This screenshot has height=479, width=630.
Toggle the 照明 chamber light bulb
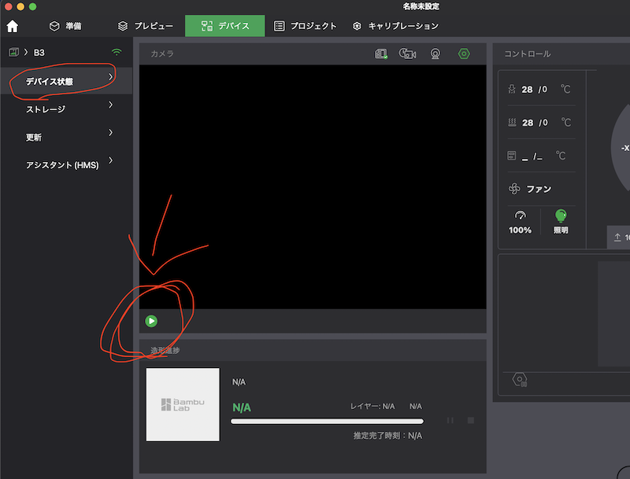point(561,216)
